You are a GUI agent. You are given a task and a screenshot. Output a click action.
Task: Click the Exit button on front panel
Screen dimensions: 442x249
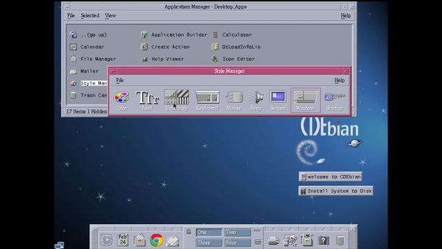(258, 242)
